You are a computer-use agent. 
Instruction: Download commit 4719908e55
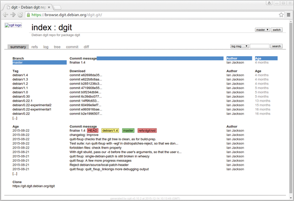click(x=86, y=88)
